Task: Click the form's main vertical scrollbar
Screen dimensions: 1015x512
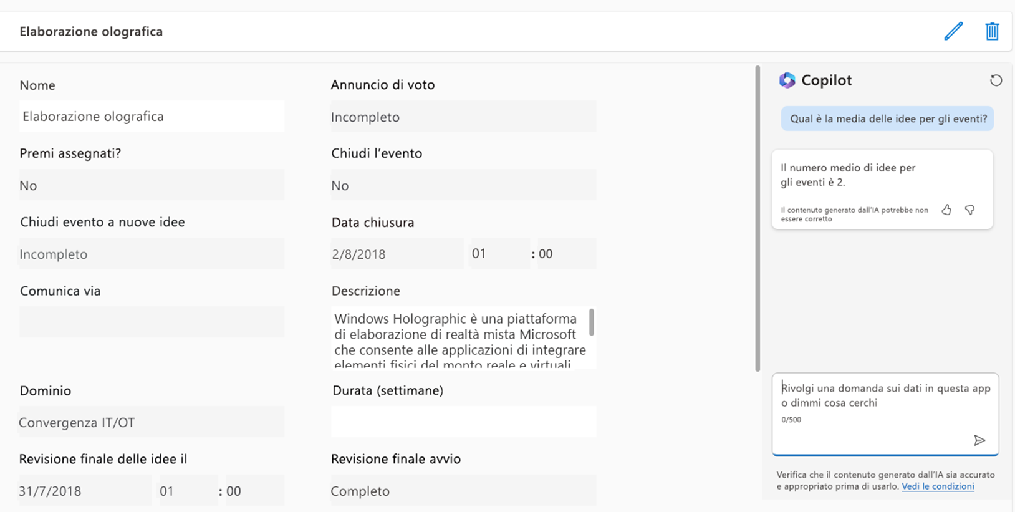Action: tap(758, 218)
